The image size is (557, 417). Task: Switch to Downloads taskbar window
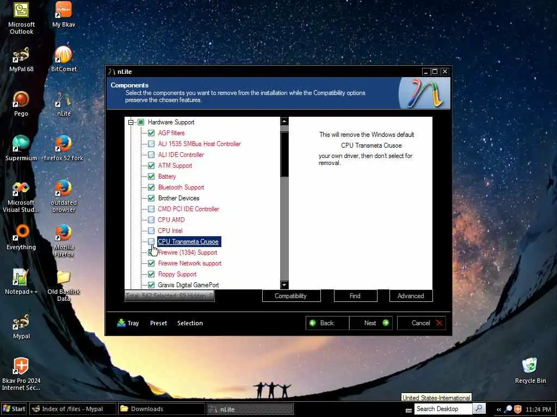[161, 409]
